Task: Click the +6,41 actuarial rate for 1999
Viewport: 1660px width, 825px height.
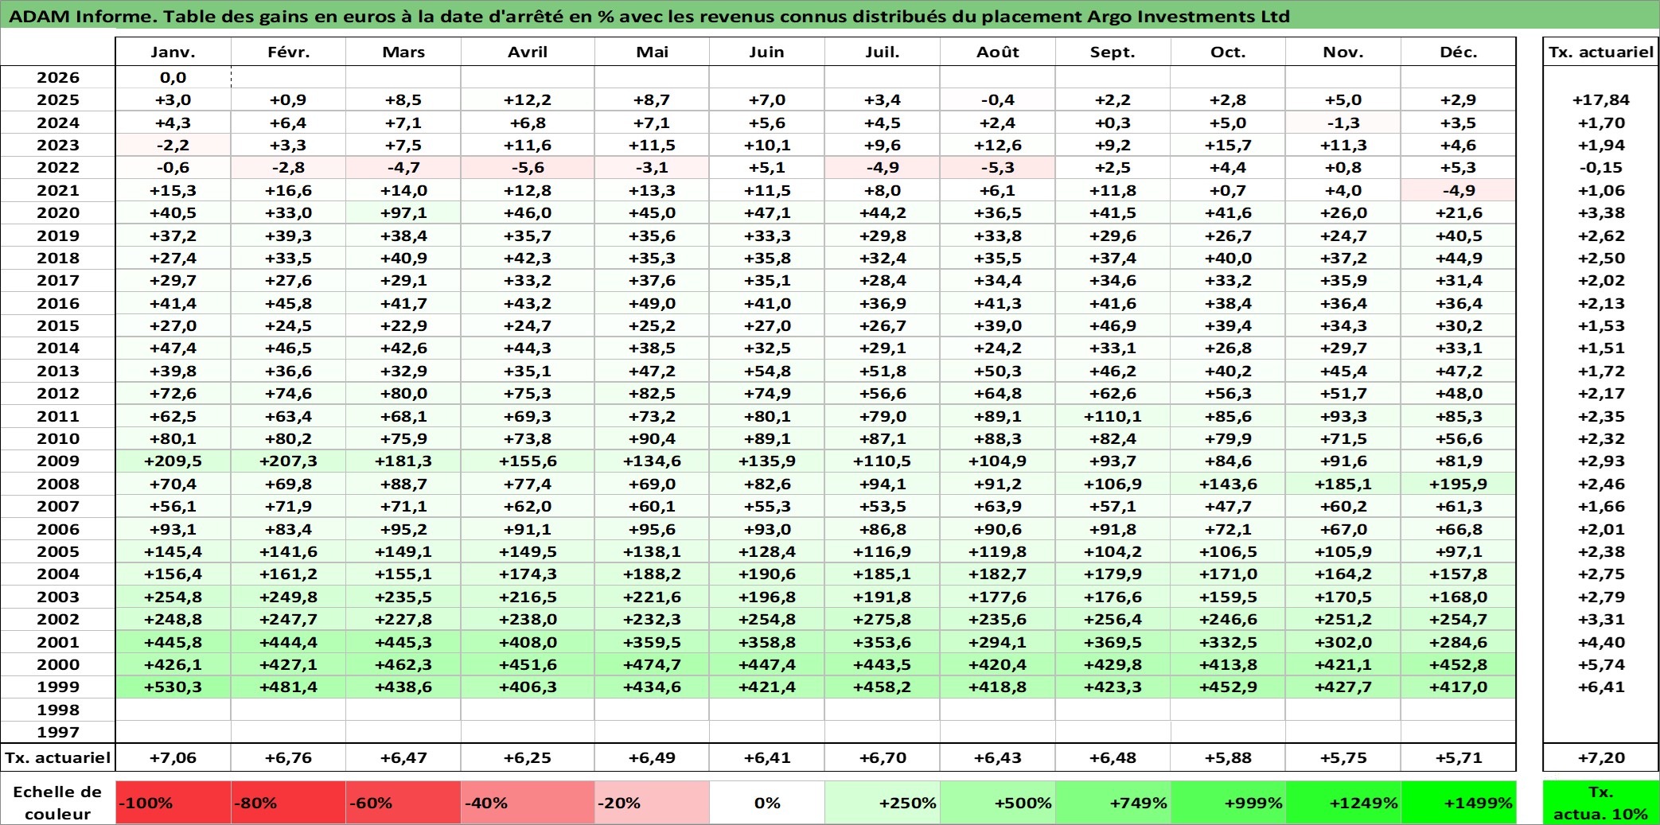Action: [1601, 687]
